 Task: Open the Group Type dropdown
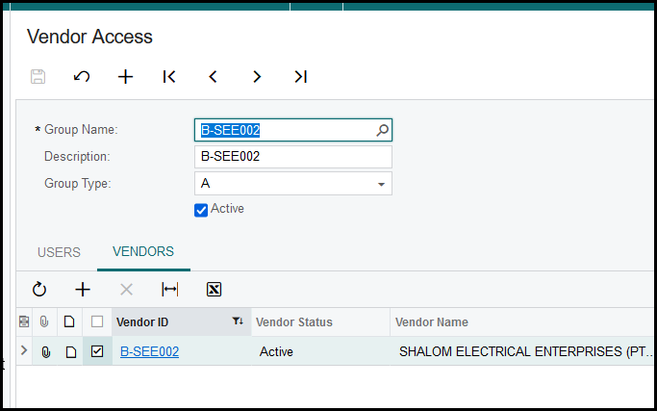tap(381, 184)
